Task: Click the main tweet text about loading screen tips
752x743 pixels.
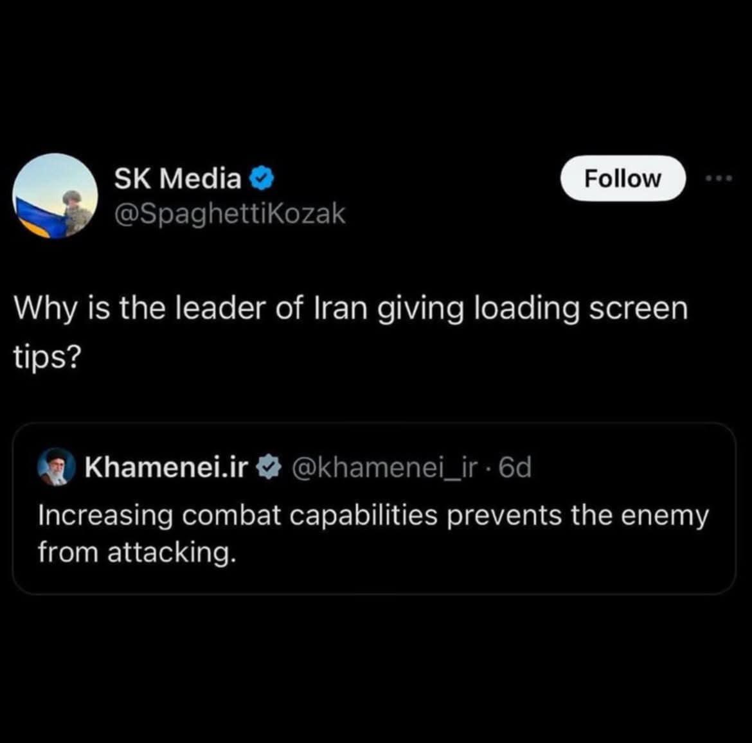Action: click(x=350, y=332)
